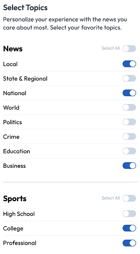This screenshot has width=140, height=254.
Task: Enable Select All for News
Action: point(129,49)
